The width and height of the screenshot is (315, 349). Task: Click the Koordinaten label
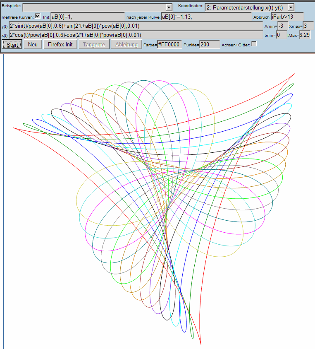(191, 6)
